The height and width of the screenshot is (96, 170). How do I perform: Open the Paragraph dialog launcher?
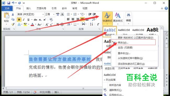pyautogui.click(x=99, y=29)
